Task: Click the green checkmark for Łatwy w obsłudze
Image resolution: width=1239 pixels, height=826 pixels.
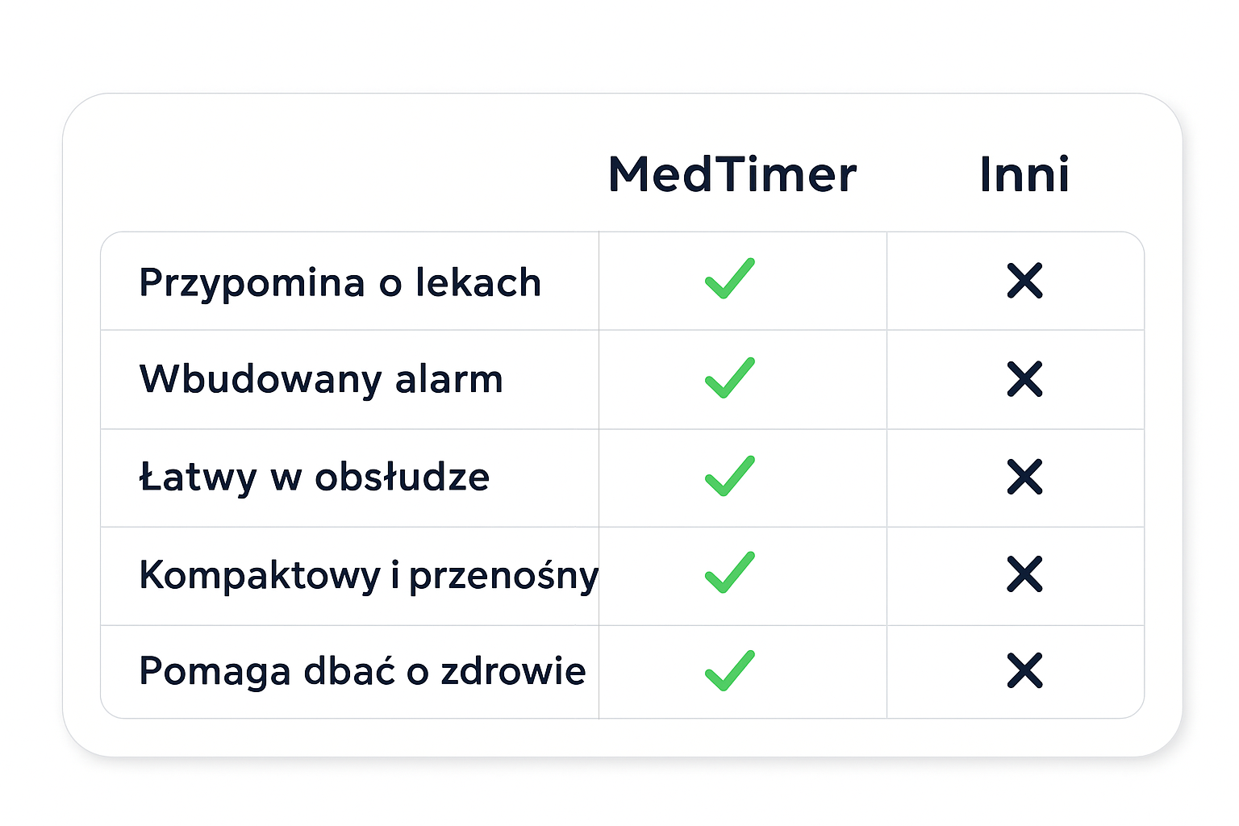Action: [x=730, y=476]
